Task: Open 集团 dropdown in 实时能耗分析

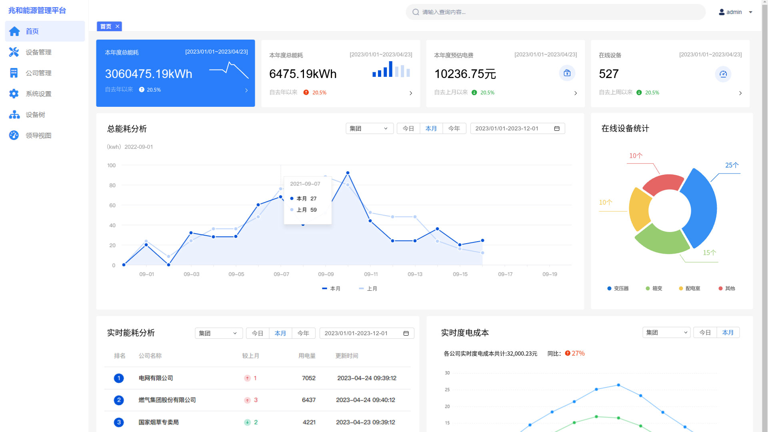Action: tap(219, 333)
